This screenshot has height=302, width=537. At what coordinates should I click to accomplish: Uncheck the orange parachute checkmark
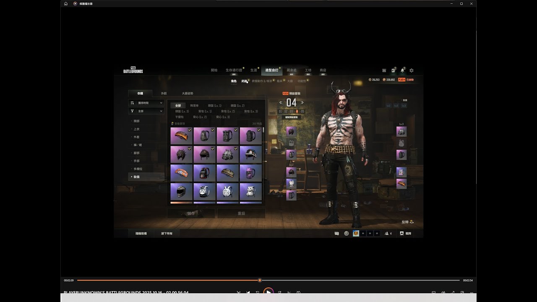point(190,130)
